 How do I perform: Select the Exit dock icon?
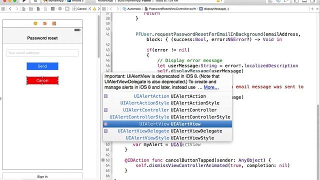54,23
